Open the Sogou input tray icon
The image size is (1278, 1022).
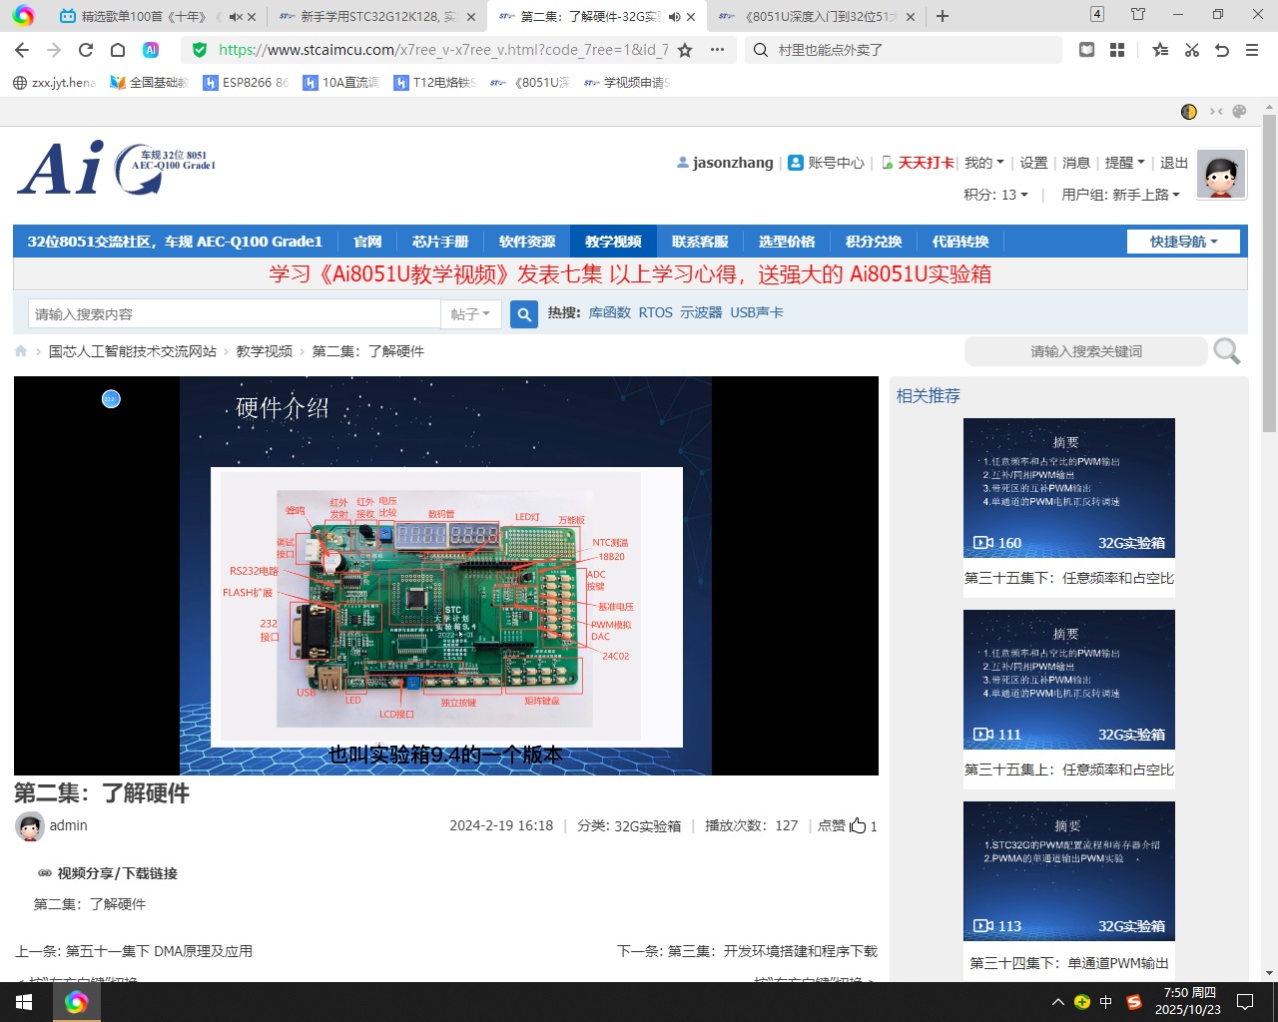(1133, 1002)
